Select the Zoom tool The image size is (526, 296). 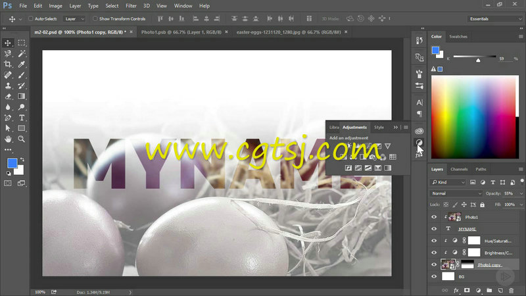22,139
